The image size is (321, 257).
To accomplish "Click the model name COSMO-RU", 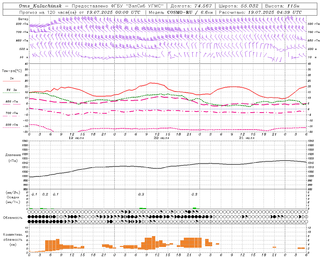I will [180, 12].
